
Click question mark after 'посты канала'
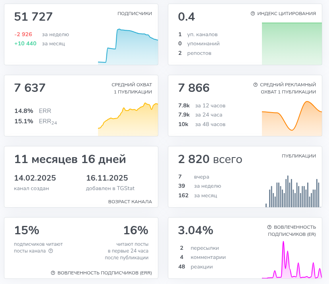click(50, 251)
